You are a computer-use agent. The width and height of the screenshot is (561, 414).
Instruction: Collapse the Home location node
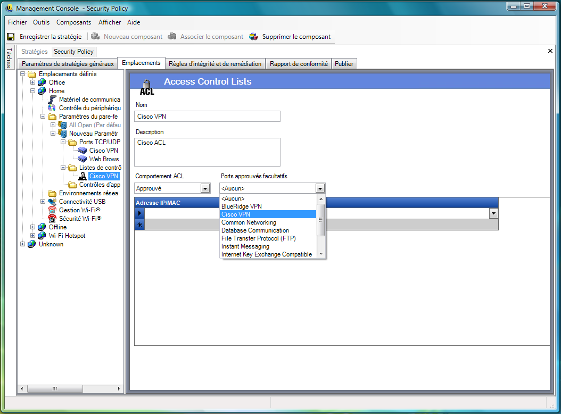[33, 91]
